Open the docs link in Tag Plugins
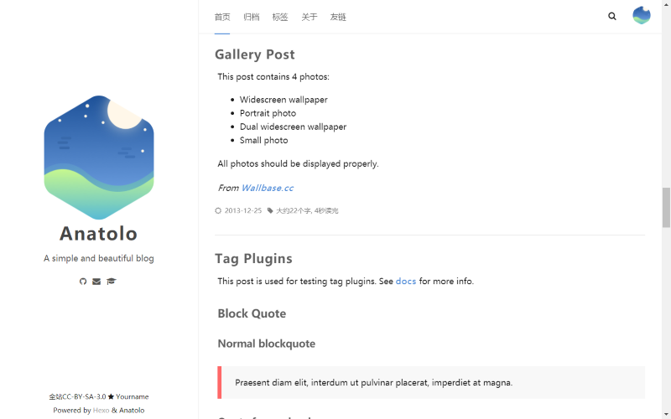 pyautogui.click(x=406, y=282)
